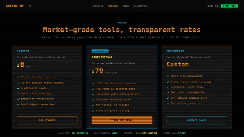The height and width of the screenshot is (137, 244).
Task: Click 'SSL ENCRYPTED' in the footer strip
Action: click(x=80, y=133)
